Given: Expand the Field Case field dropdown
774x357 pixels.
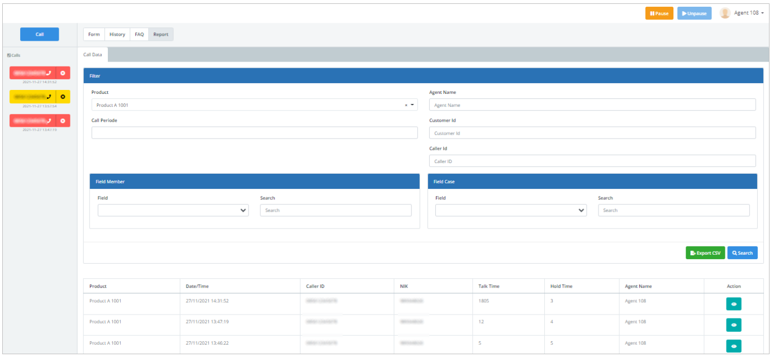Looking at the screenshot, I should pyautogui.click(x=581, y=210).
